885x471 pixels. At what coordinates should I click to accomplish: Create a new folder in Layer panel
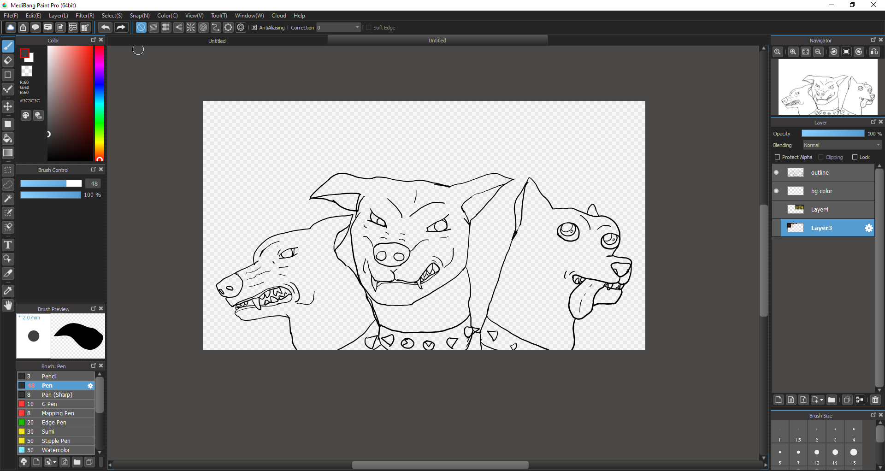[x=832, y=400]
